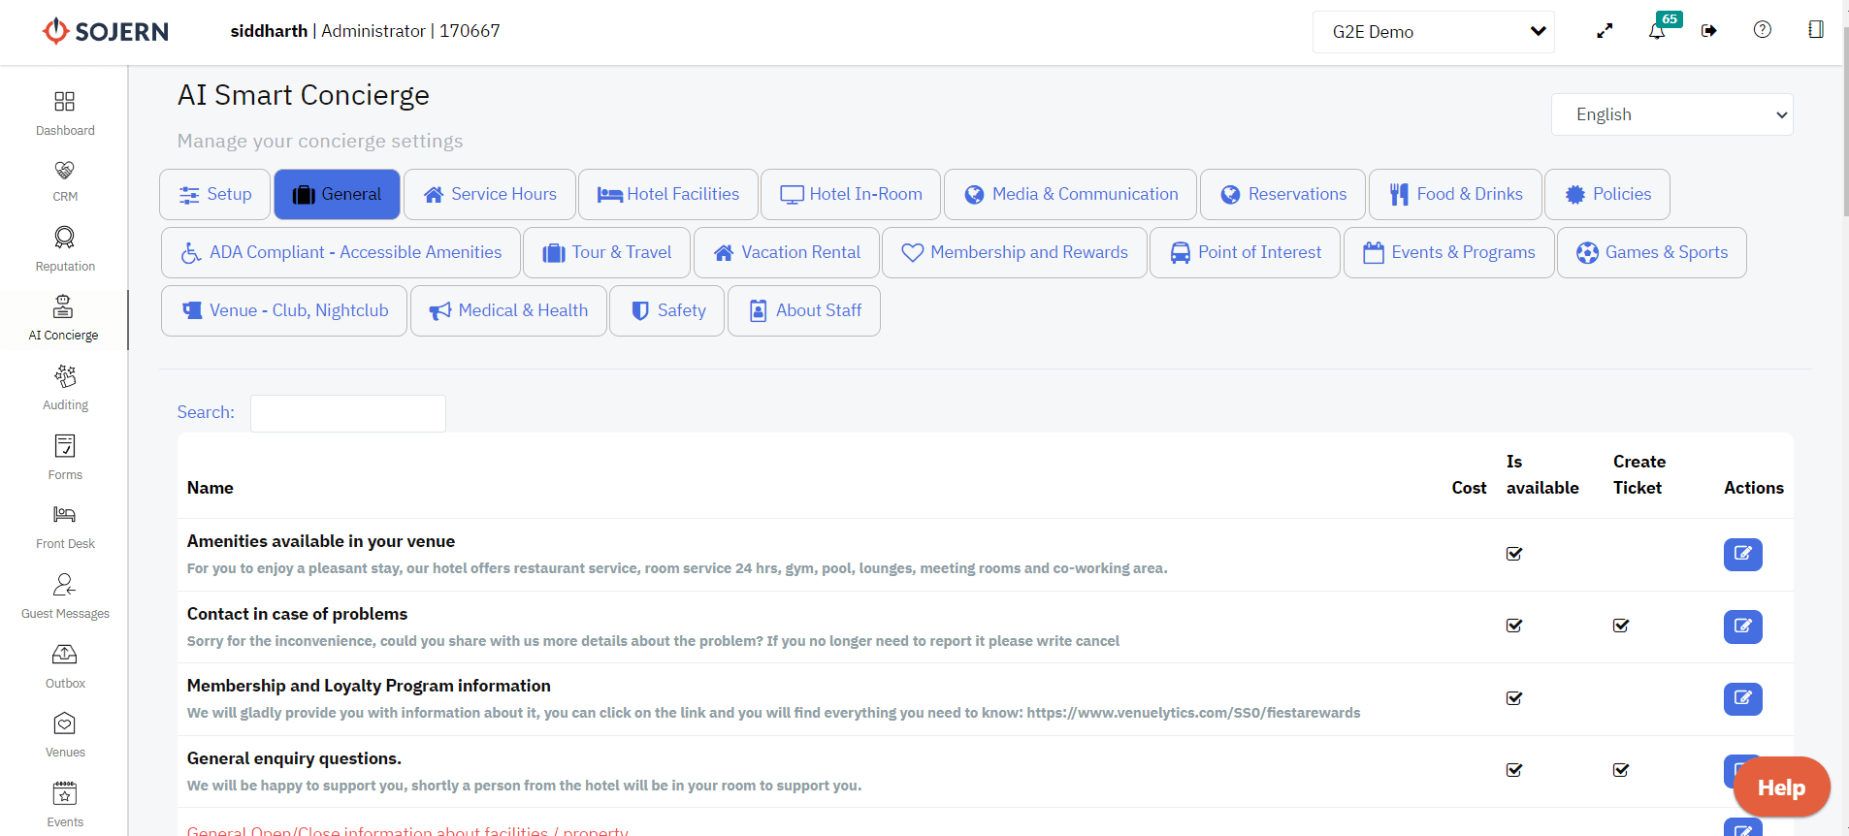Go to Reputation in the sidebar

pyautogui.click(x=65, y=248)
